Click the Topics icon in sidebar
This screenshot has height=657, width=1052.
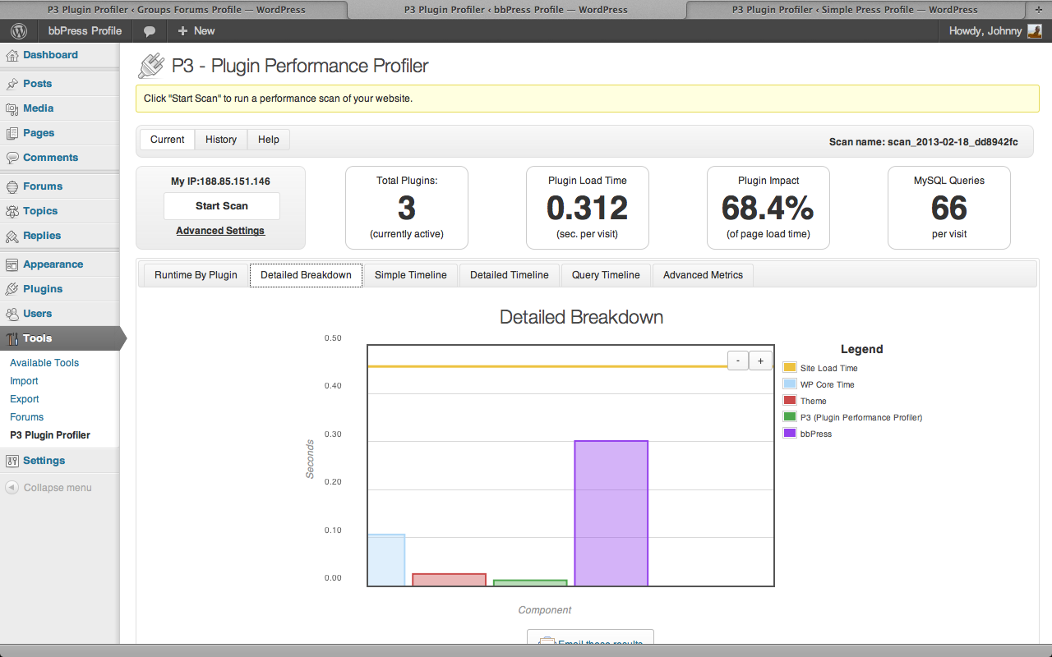tap(12, 212)
